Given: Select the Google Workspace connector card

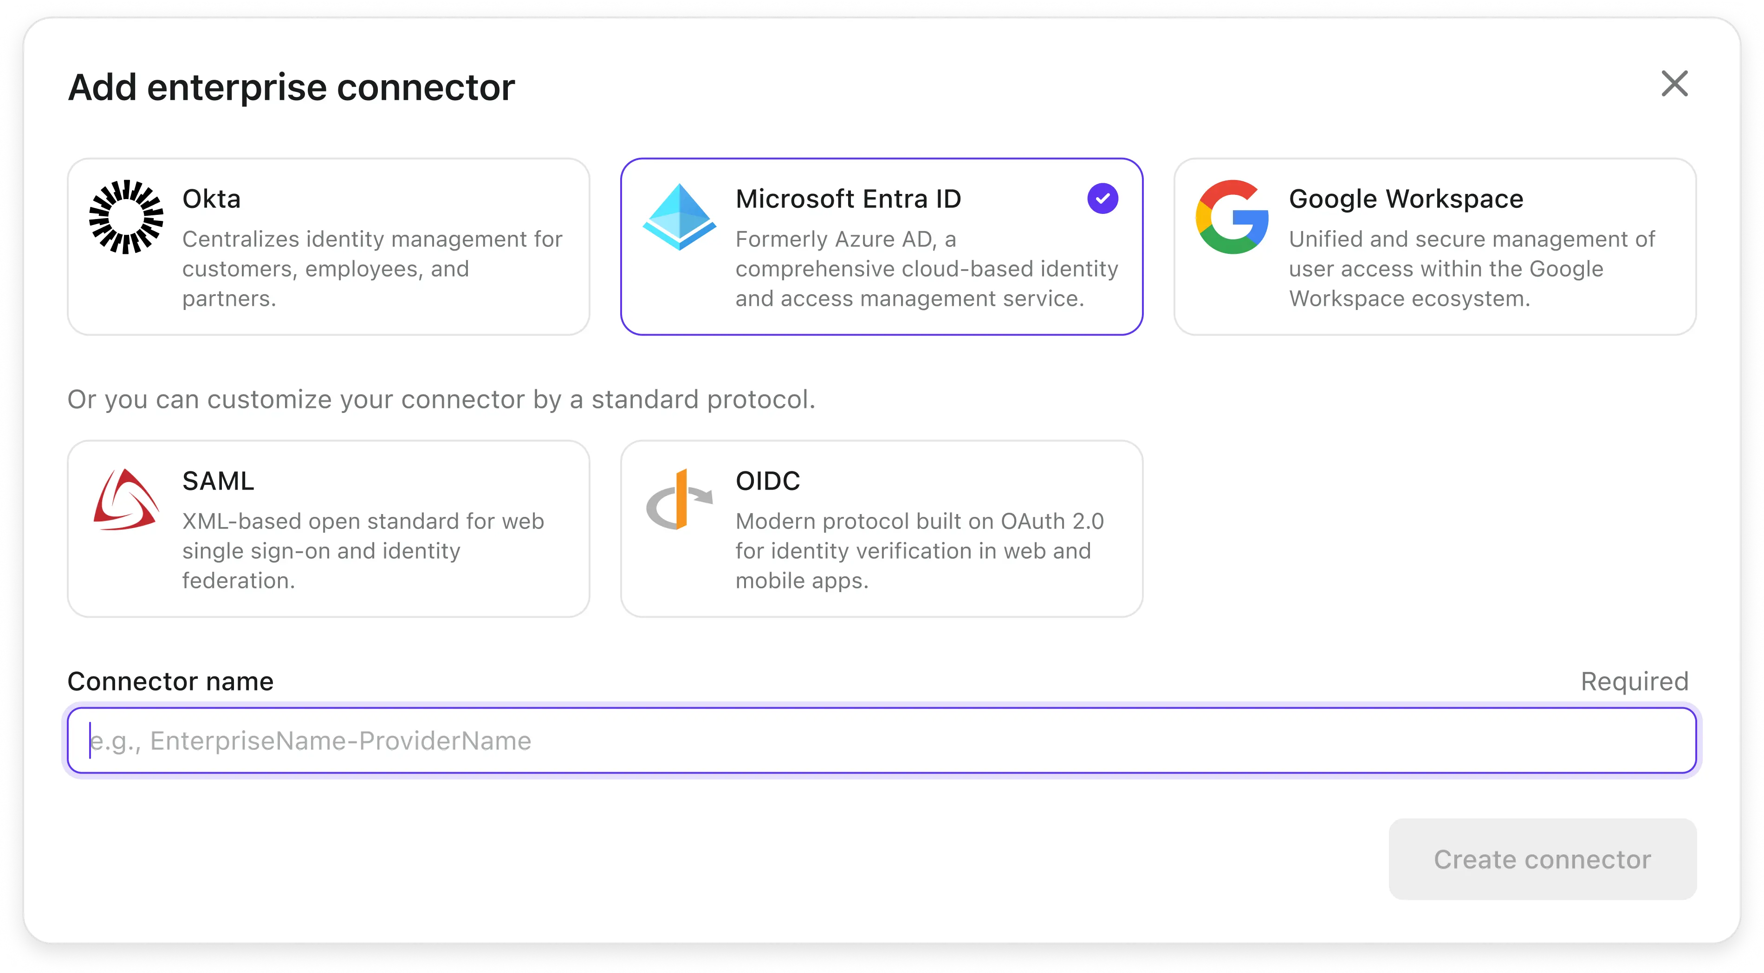Looking at the screenshot, I should click(x=1434, y=246).
